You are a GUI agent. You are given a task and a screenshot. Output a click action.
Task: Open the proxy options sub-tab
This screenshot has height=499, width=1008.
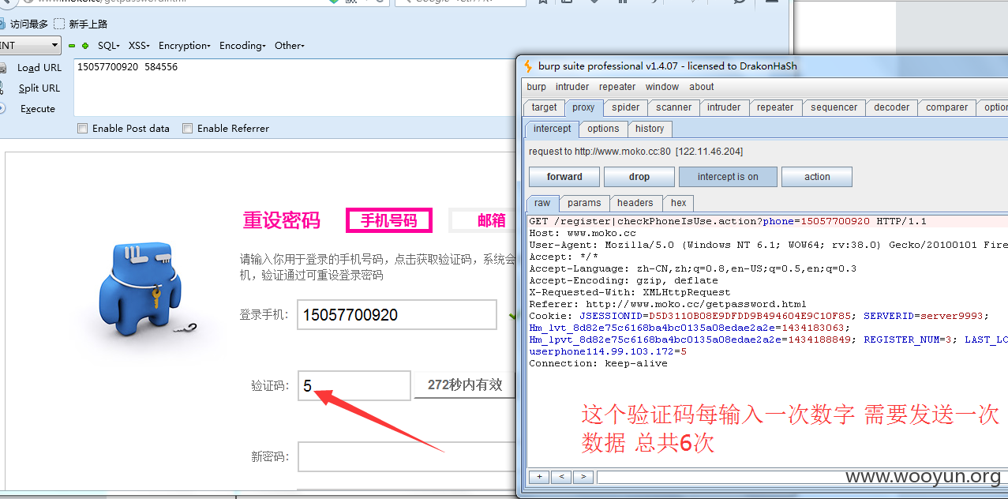pyautogui.click(x=603, y=129)
